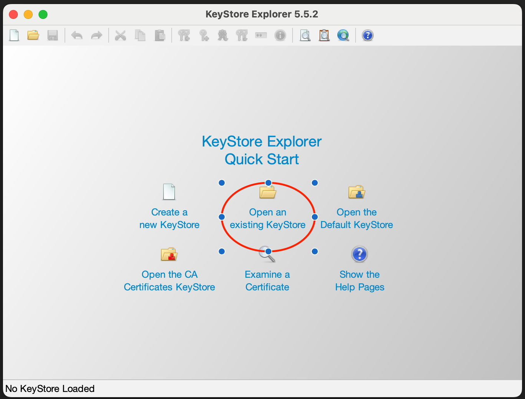
Task: Open the Default KeyStore quick start link
Action: tap(357, 218)
